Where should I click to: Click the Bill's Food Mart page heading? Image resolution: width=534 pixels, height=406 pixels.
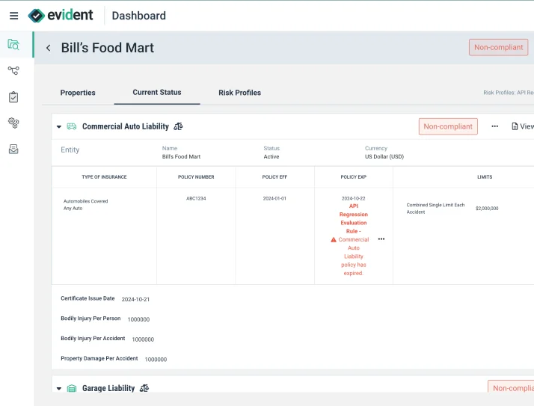[108, 48]
